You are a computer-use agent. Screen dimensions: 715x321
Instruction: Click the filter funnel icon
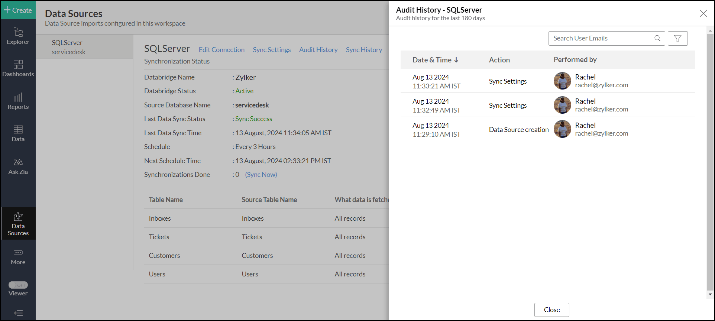click(x=677, y=38)
